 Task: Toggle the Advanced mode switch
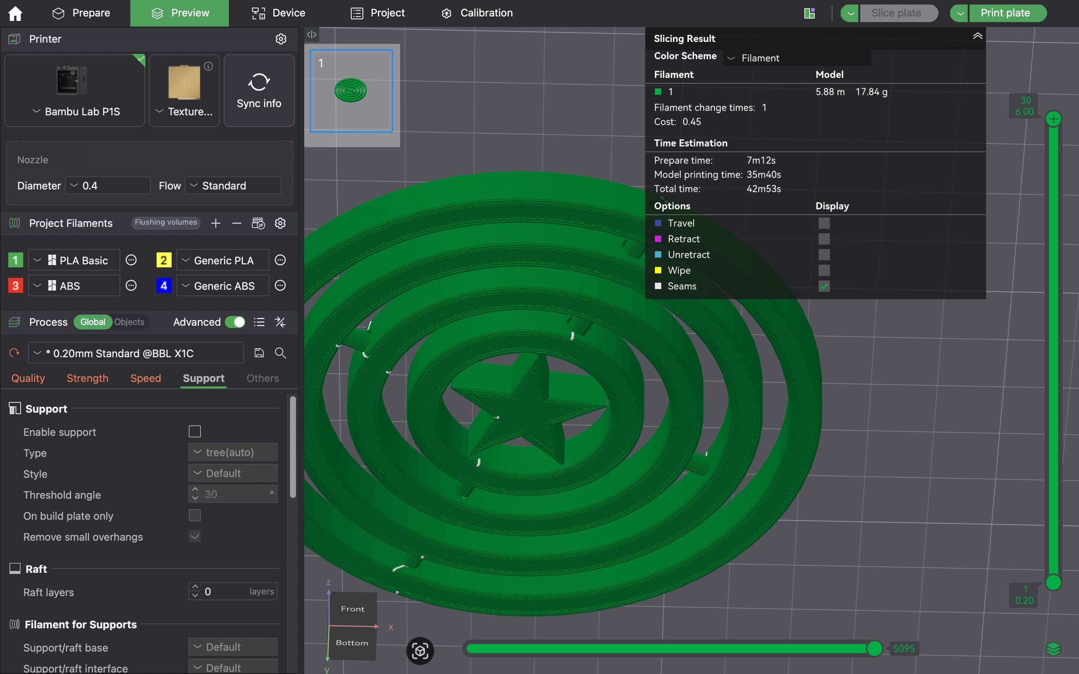pyautogui.click(x=235, y=322)
